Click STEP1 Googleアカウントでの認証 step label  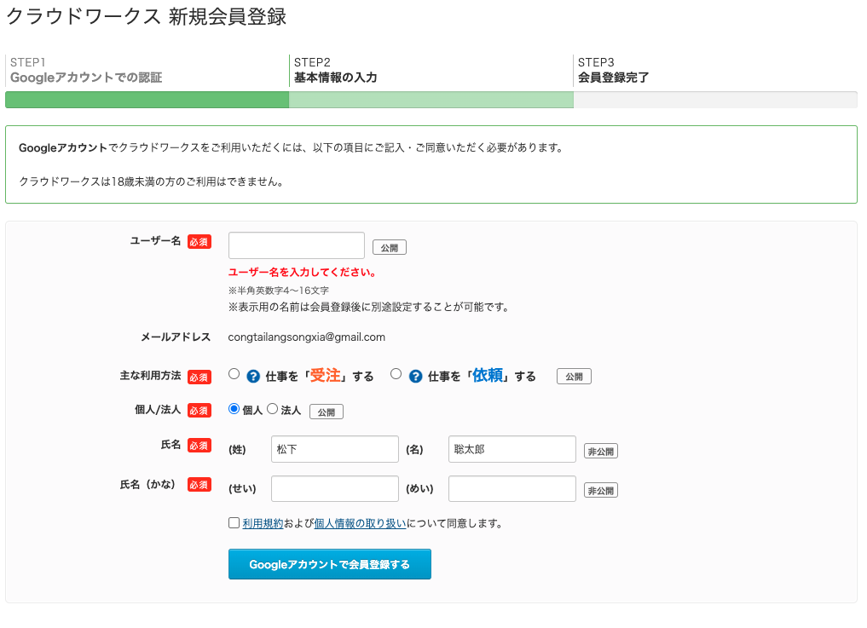tap(86, 70)
